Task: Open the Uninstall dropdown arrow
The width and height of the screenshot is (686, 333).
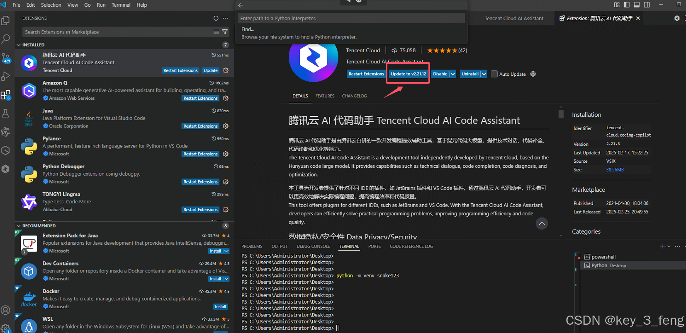Action: click(484, 74)
